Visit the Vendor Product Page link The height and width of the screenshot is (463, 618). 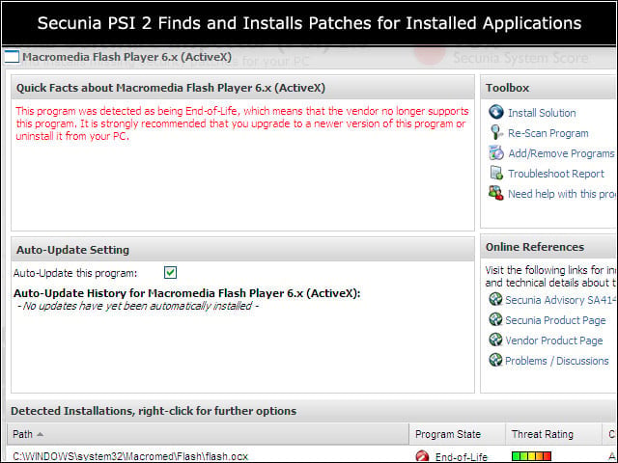(553, 340)
